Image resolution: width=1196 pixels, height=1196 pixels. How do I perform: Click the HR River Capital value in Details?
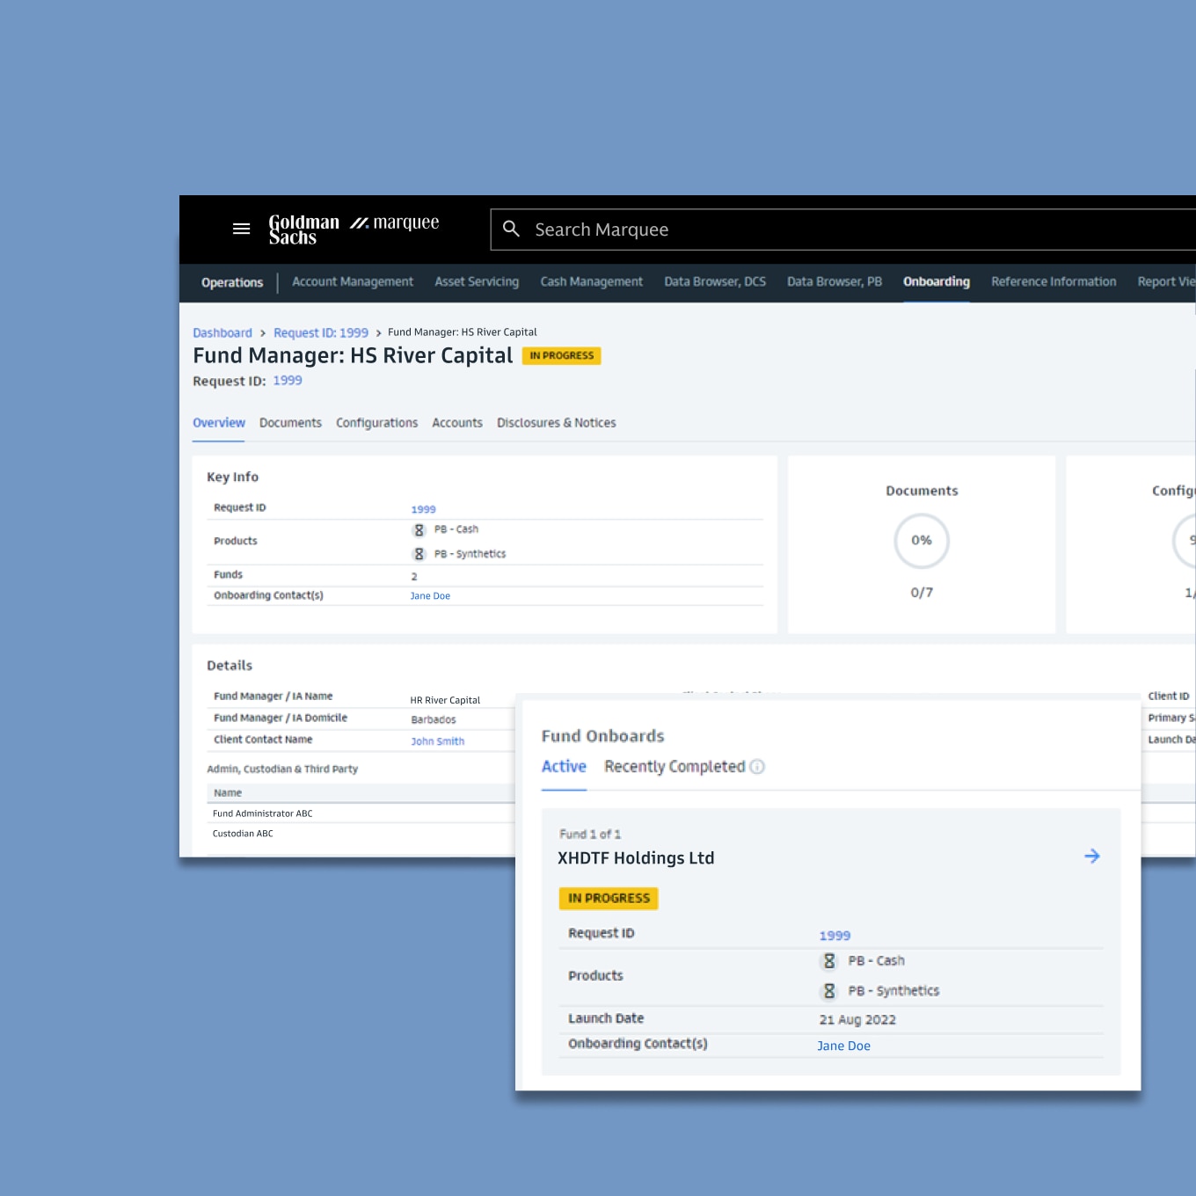[446, 701]
